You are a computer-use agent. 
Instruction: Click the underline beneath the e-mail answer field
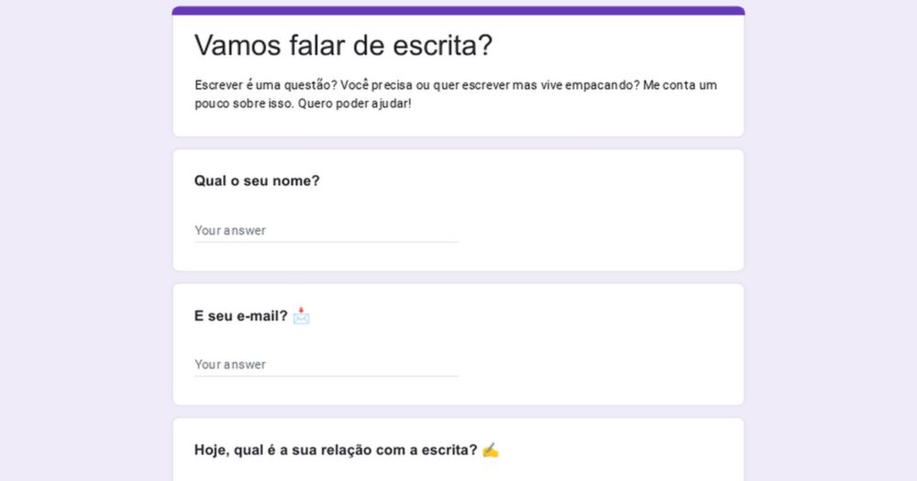click(x=326, y=376)
